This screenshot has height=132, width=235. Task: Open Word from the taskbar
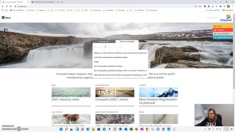click(x=126, y=129)
